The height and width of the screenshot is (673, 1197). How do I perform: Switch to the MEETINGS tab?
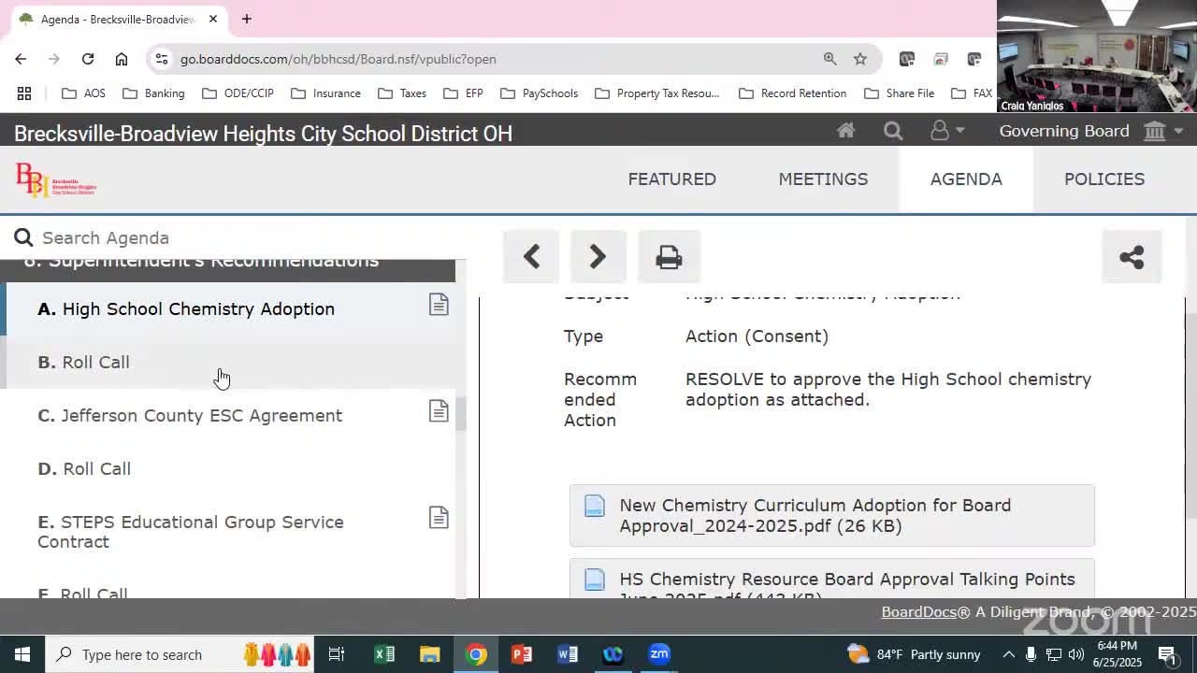[x=823, y=179]
